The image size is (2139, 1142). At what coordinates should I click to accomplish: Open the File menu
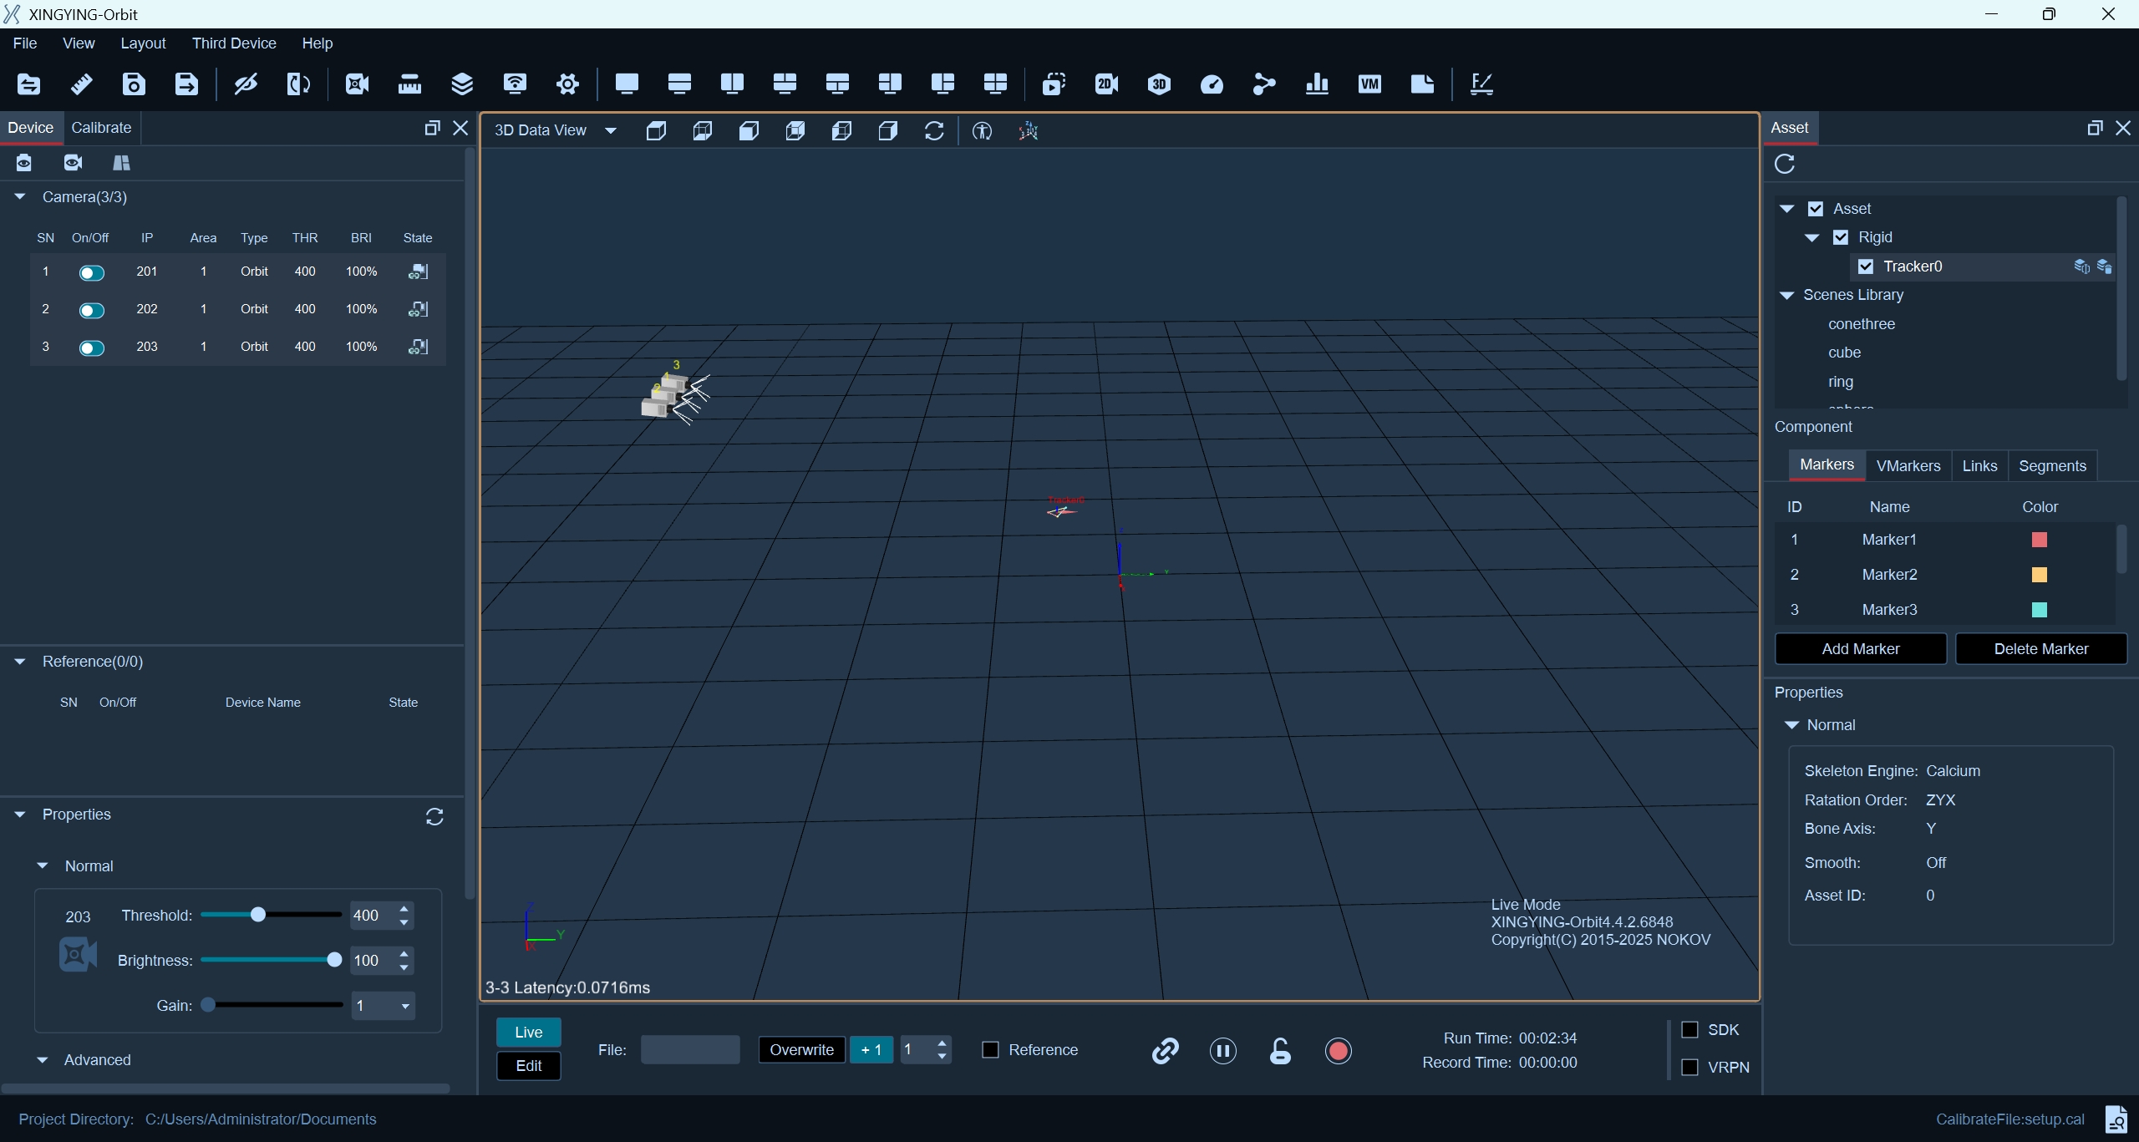coord(25,43)
